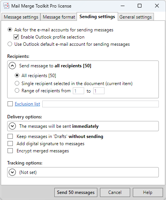Screen dimensions: 166x200
Task: Switch to the Message settings tab
Action: click(21, 17)
